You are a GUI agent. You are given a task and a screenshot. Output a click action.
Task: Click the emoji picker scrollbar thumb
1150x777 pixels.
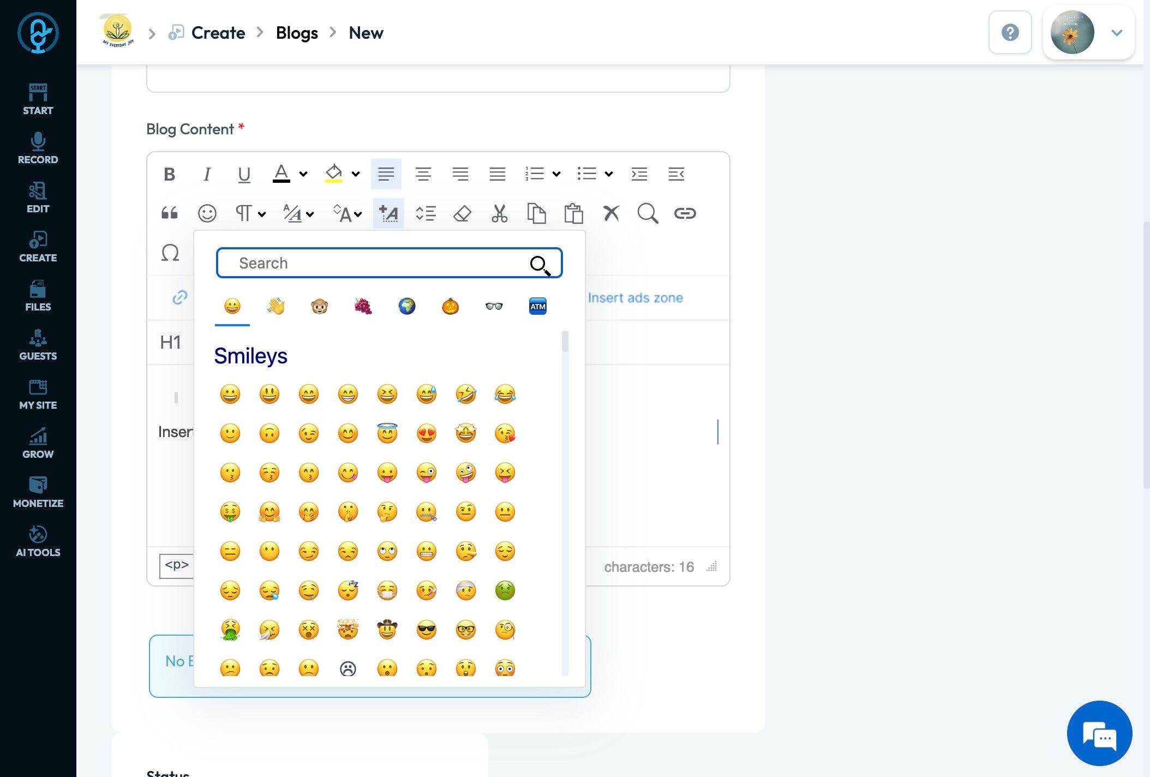click(565, 342)
